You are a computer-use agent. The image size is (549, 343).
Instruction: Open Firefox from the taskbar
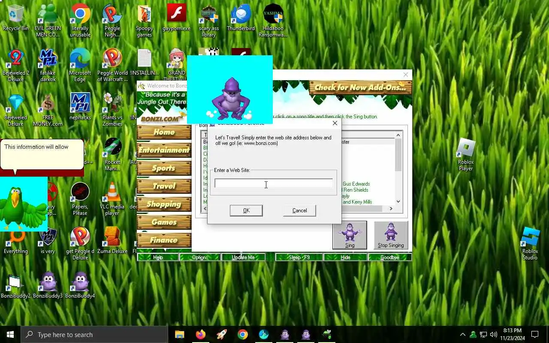(x=201, y=334)
